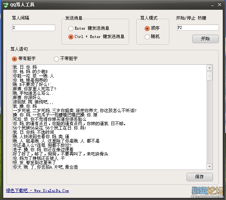Click the line 贱,字知道怎么写么..
The width and height of the screenshot is (226, 200).
click(x=33, y=93)
